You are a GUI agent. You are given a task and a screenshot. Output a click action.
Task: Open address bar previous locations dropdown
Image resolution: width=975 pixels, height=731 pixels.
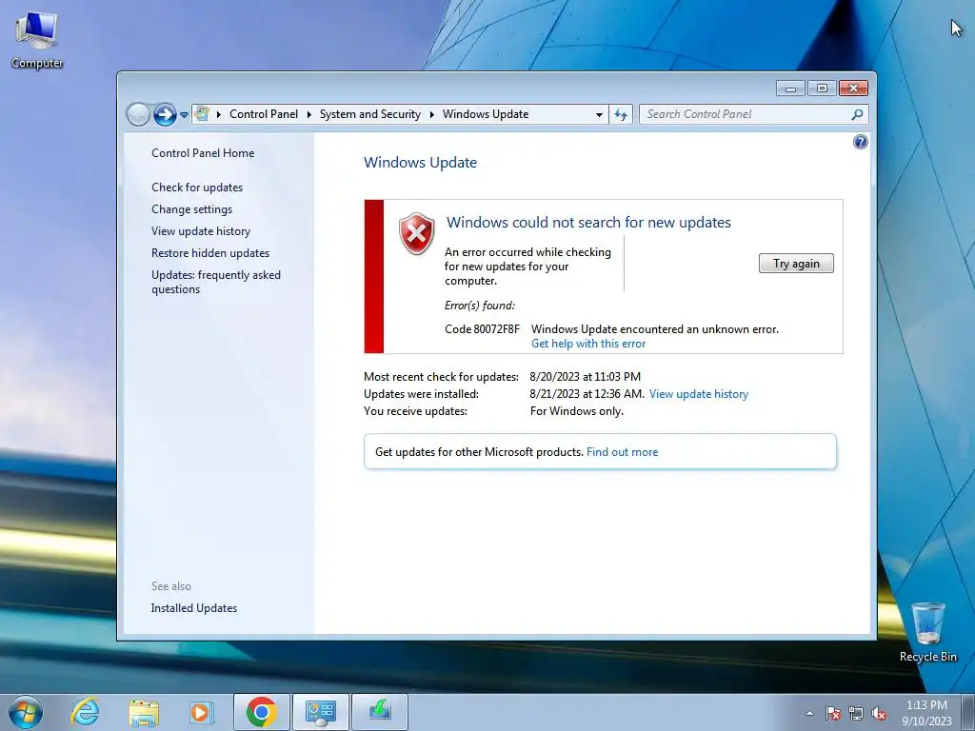(x=599, y=115)
